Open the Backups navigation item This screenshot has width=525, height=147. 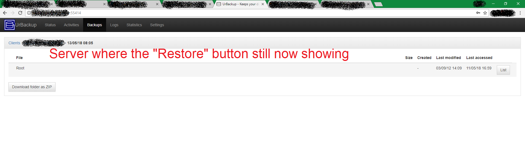[95, 25]
